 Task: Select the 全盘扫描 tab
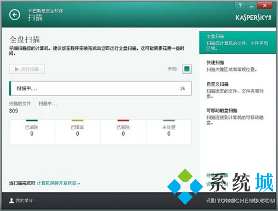pyautogui.click(x=237, y=42)
